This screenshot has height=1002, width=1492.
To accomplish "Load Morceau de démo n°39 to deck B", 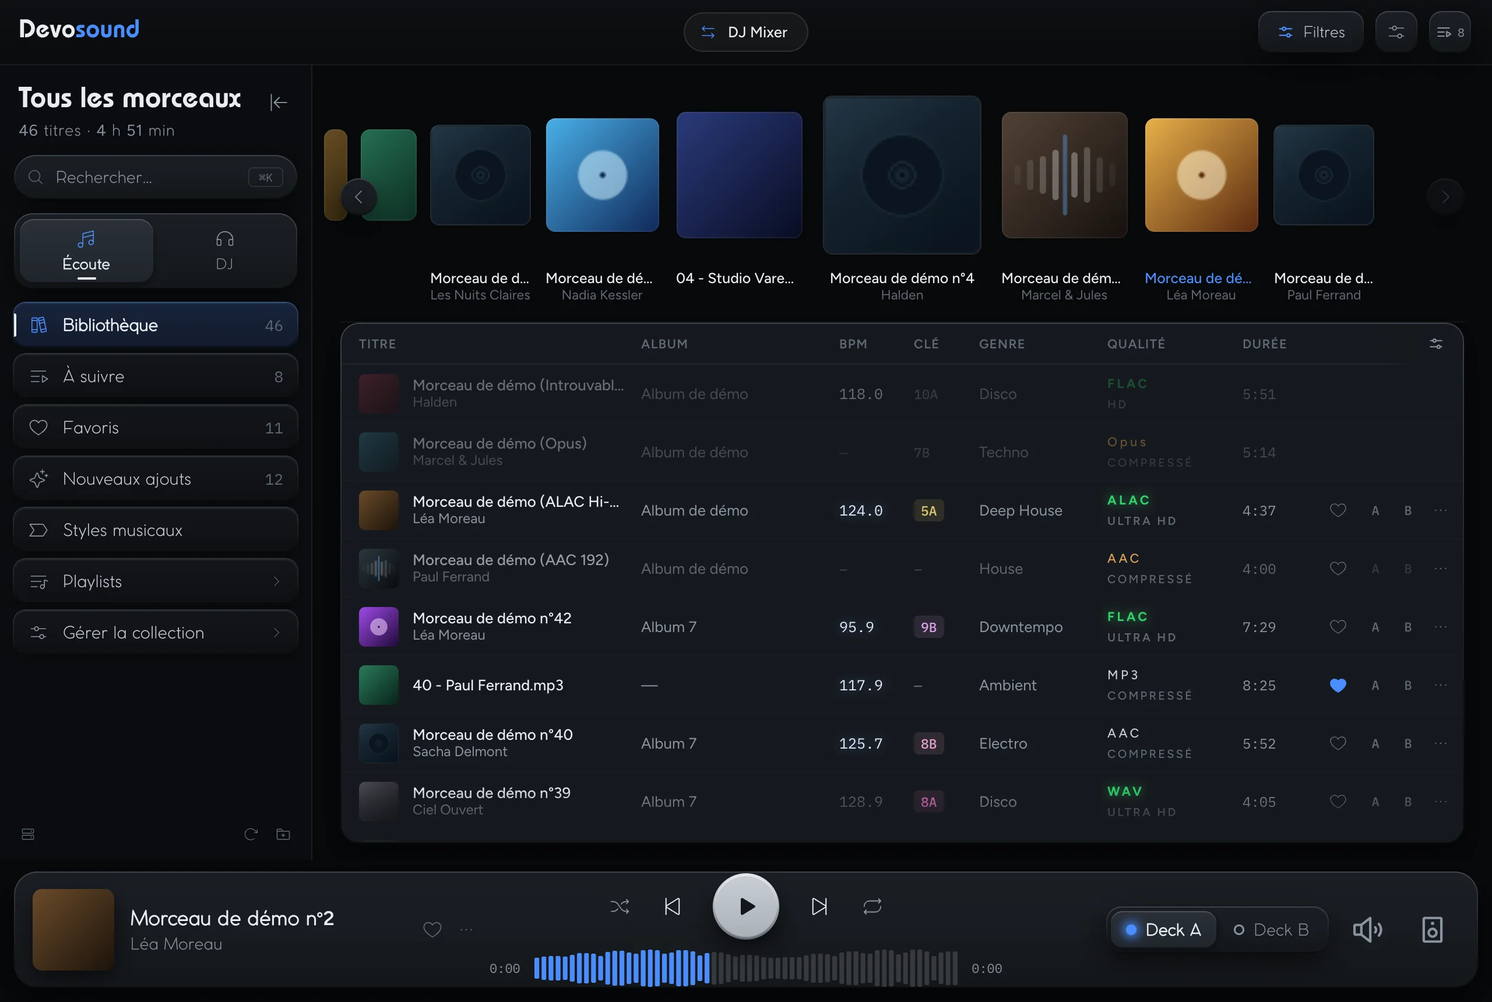I will (1407, 802).
